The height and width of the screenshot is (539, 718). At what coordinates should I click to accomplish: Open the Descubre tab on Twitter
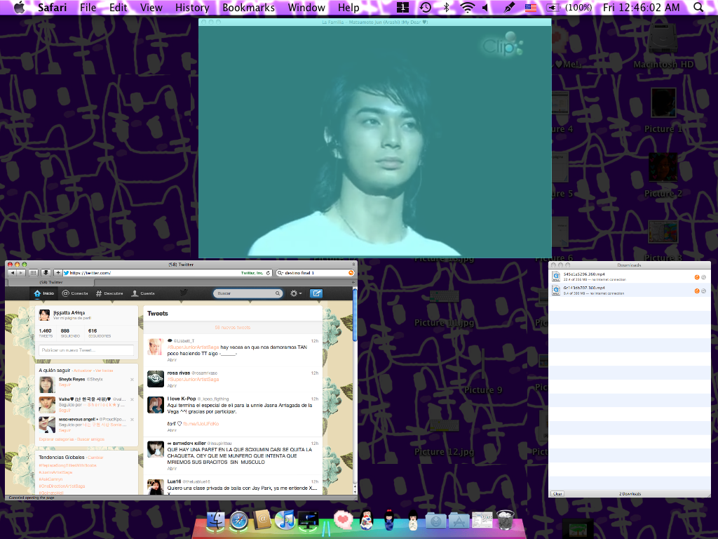pyautogui.click(x=109, y=293)
